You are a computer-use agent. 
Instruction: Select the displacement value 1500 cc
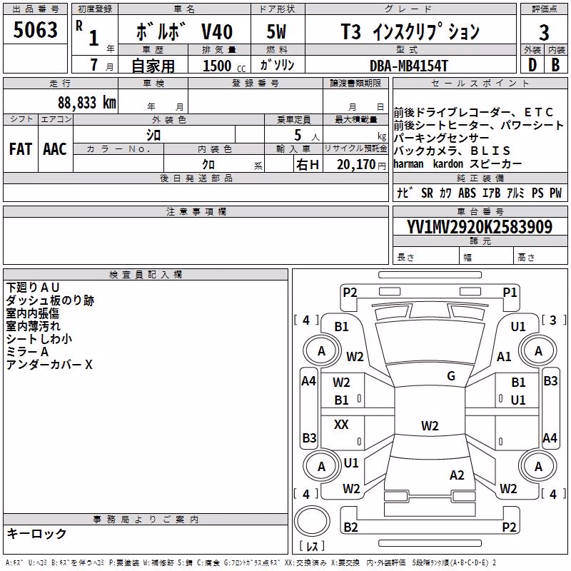click(224, 66)
